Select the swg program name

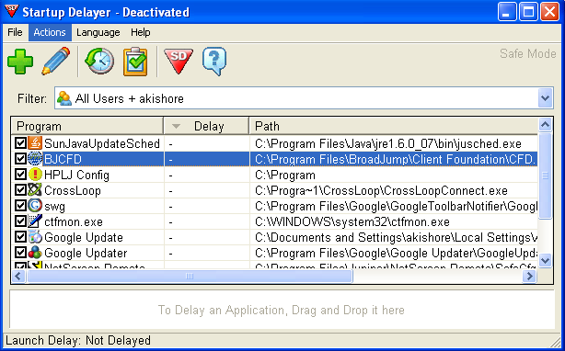[55, 207]
